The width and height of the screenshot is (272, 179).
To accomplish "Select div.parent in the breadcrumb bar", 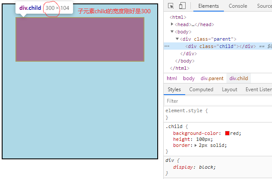I will 212,78.
